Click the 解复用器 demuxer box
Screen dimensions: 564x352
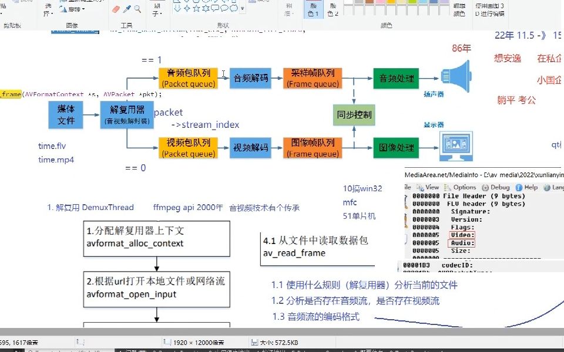coord(127,115)
